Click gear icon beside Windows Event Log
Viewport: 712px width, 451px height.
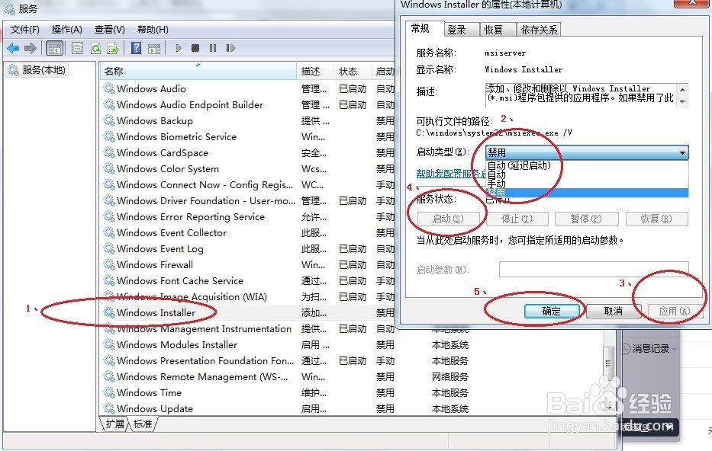(108, 248)
